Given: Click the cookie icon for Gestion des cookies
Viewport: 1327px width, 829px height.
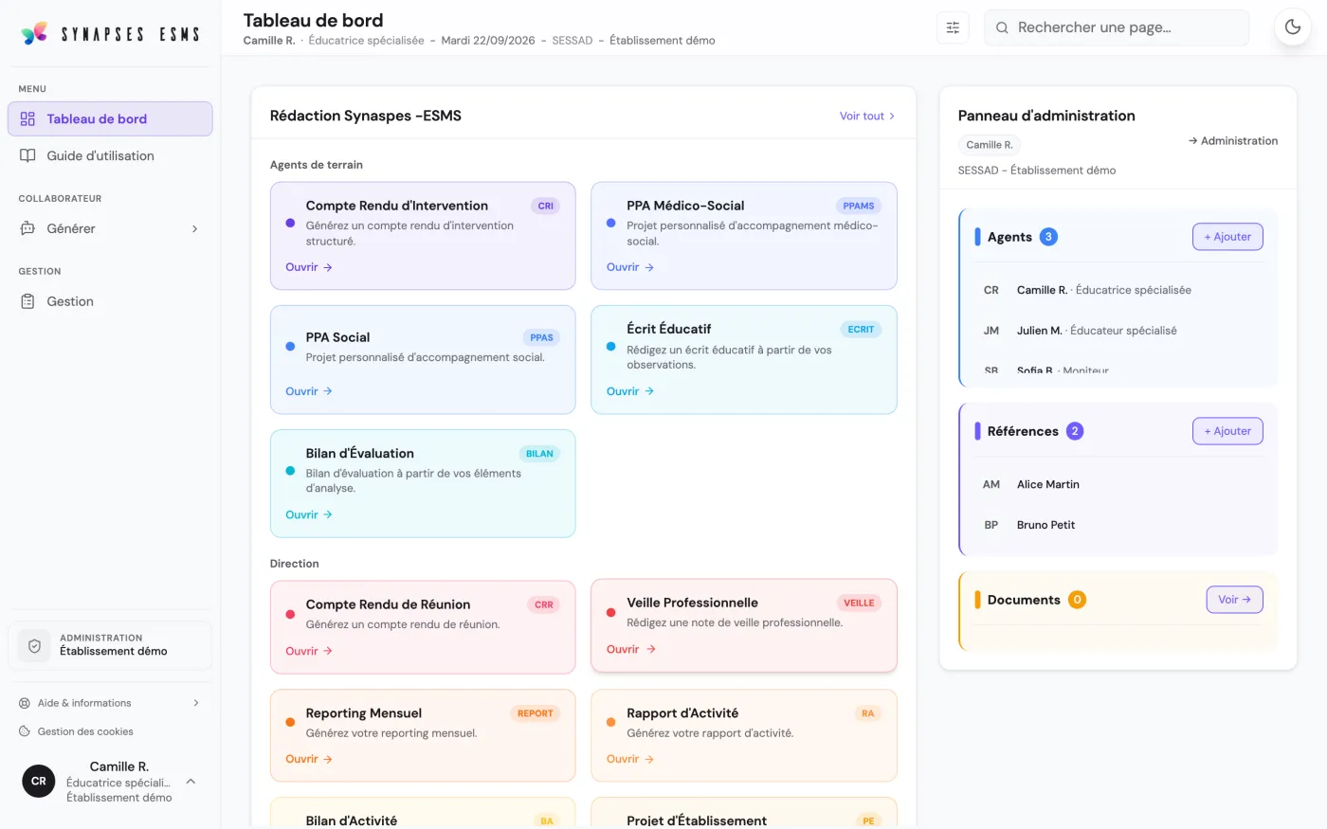Looking at the screenshot, I should click(25, 731).
